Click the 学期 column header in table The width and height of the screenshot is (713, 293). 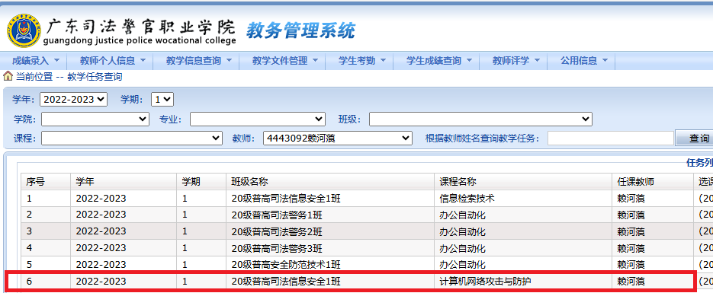[x=201, y=181]
